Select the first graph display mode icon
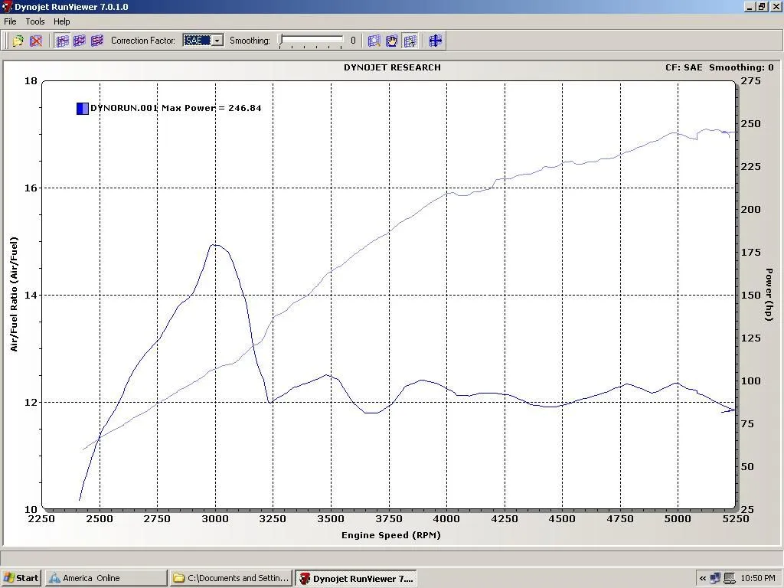Screen dimensions: 784x588 click(x=61, y=41)
